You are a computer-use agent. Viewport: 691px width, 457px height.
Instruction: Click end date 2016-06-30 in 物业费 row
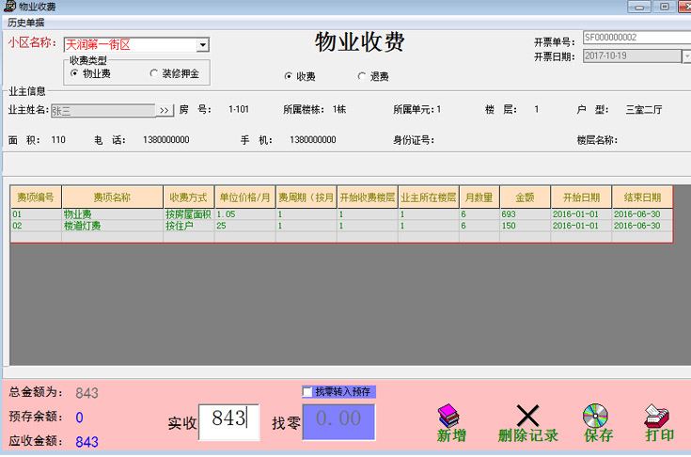click(x=642, y=214)
